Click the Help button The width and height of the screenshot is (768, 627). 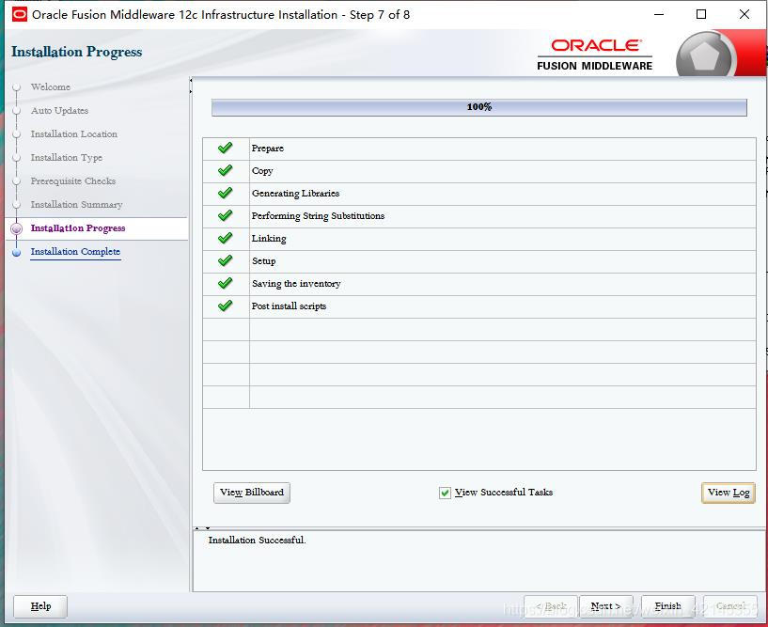pos(40,606)
